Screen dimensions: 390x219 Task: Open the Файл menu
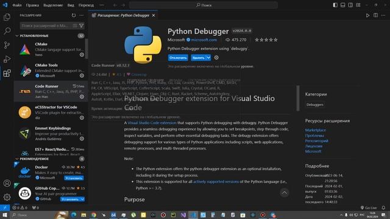pyautogui.click(x=17, y=5)
